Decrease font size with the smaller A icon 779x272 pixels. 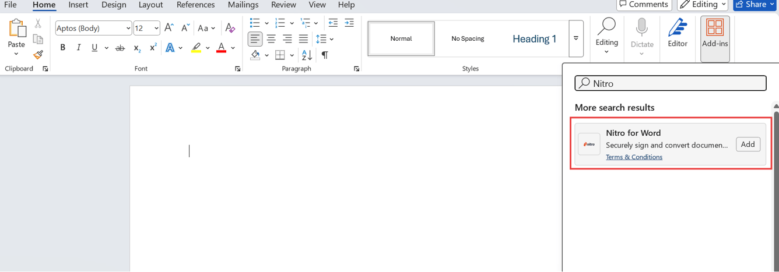(185, 27)
